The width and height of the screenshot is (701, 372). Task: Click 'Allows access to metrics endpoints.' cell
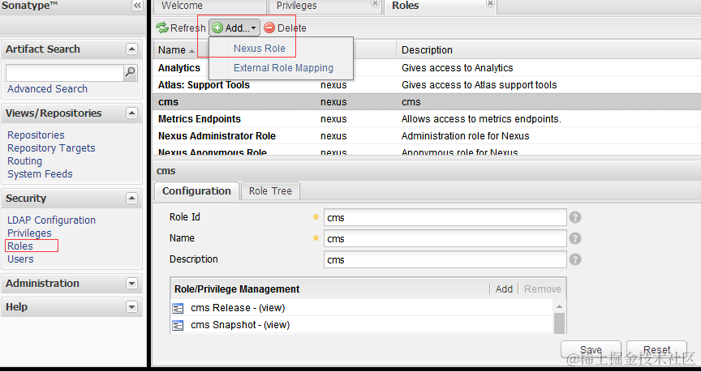click(x=481, y=119)
